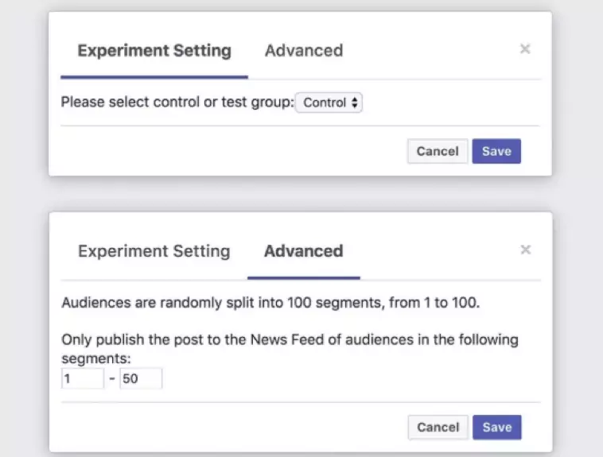The width and height of the screenshot is (603, 457).
Task: Click the underline beneath the lower Advanced tab
Action: click(x=304, y=278)
